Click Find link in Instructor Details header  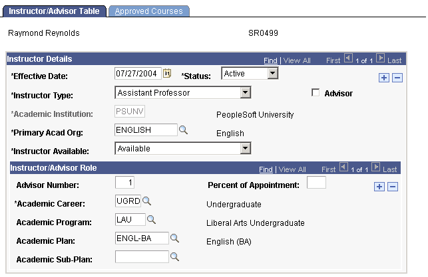pos(270,60)
